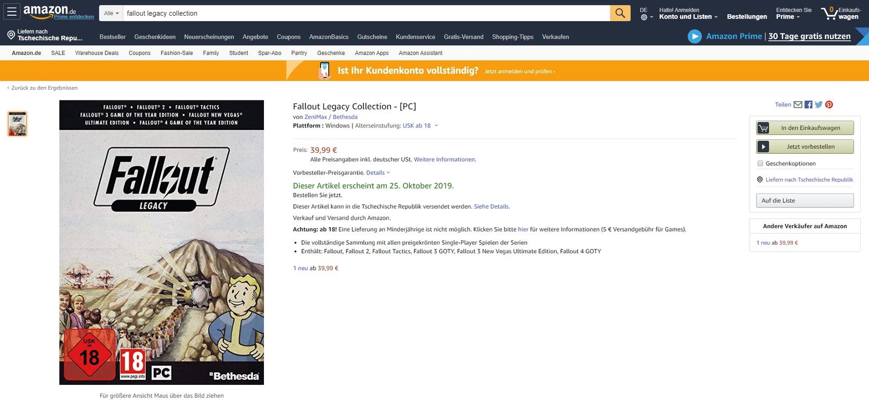The image size is (869, 406).
Task: Click the Fallout Legacy cover thumbnail
Action: (17, 123)
